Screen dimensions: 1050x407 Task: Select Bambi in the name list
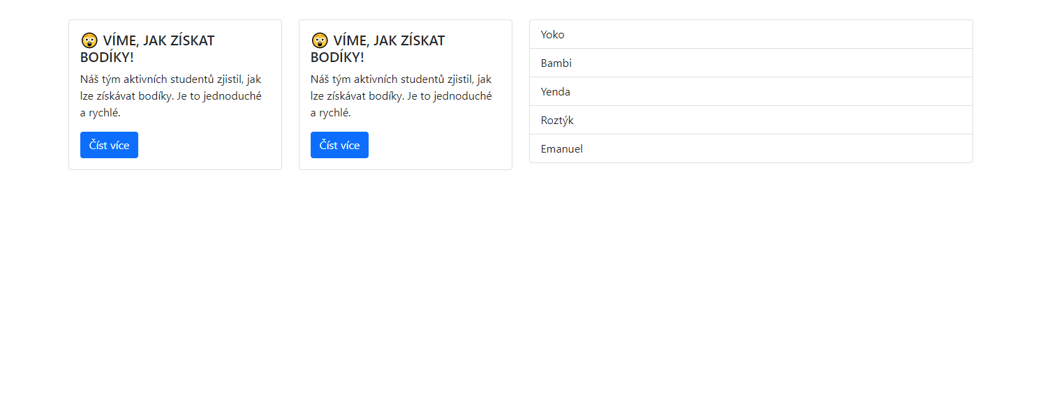click(556, 63)
